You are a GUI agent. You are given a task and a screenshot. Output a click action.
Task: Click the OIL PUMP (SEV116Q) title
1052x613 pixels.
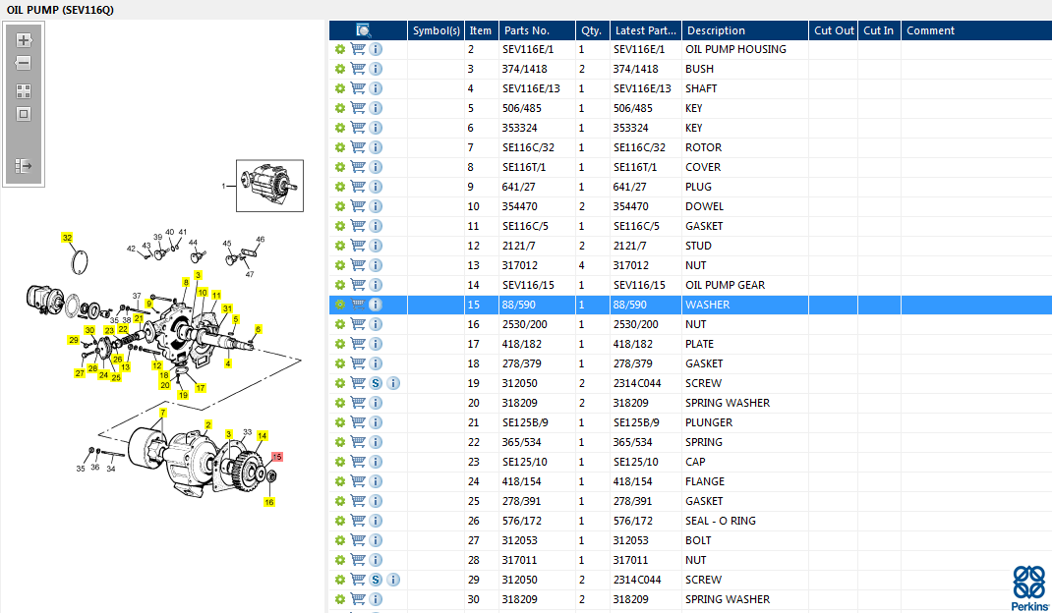click(60, 10)
